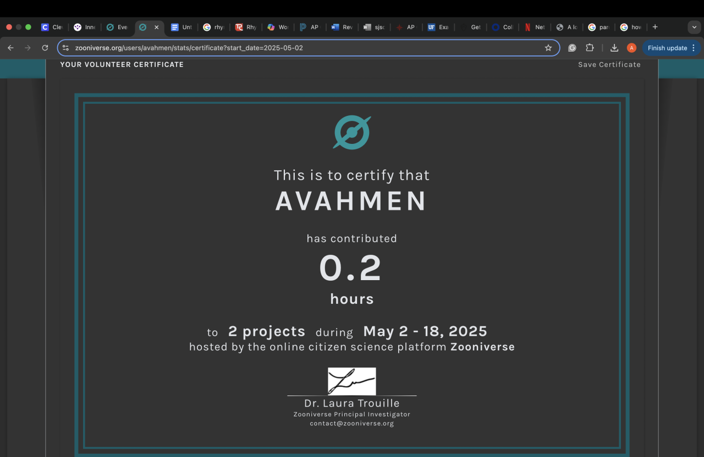View site information for zooniverse.org
704x457 pixels.
click(66, 48)
